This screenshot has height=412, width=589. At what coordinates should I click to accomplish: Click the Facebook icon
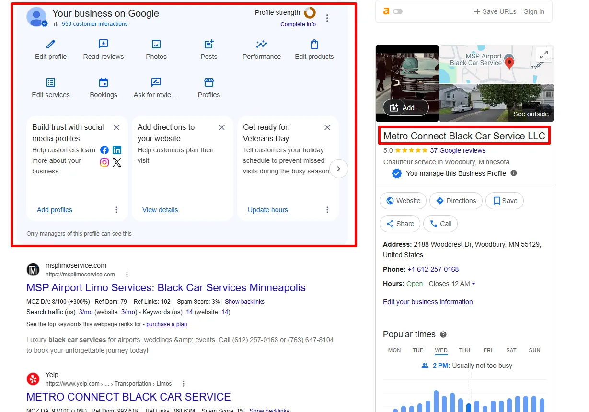click(104, 150)
